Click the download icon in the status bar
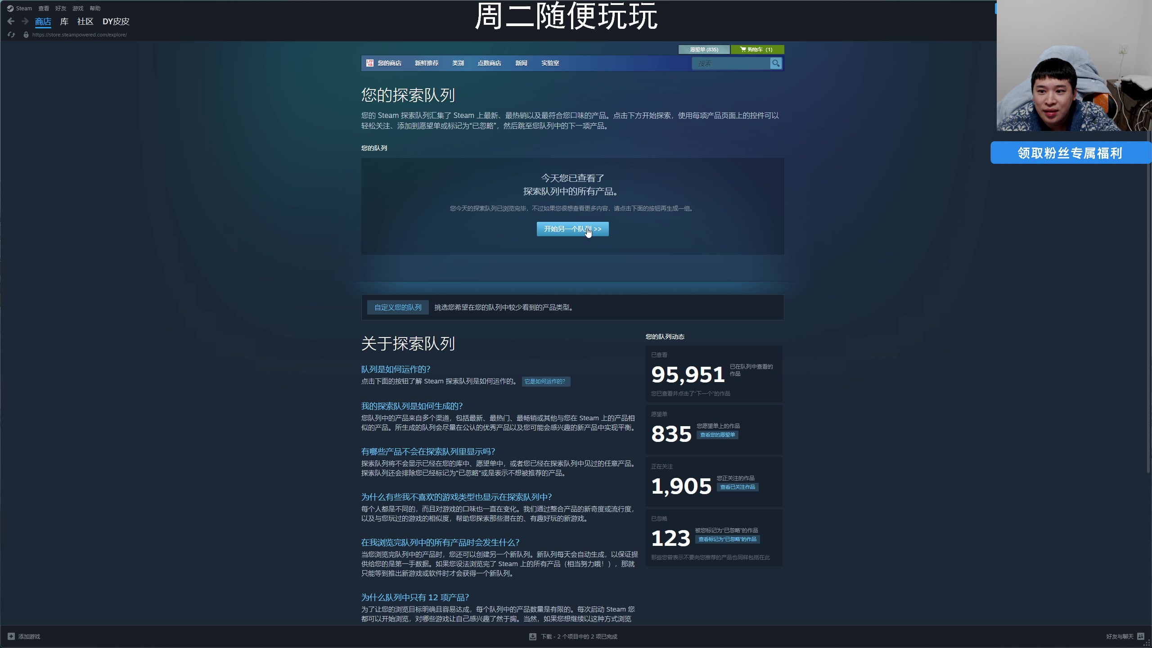The image size is (1152, 648). click(533, 636)
